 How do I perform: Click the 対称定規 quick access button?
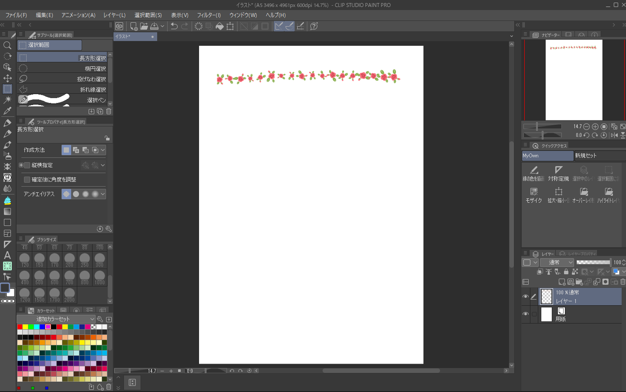[x=558, y=173]
